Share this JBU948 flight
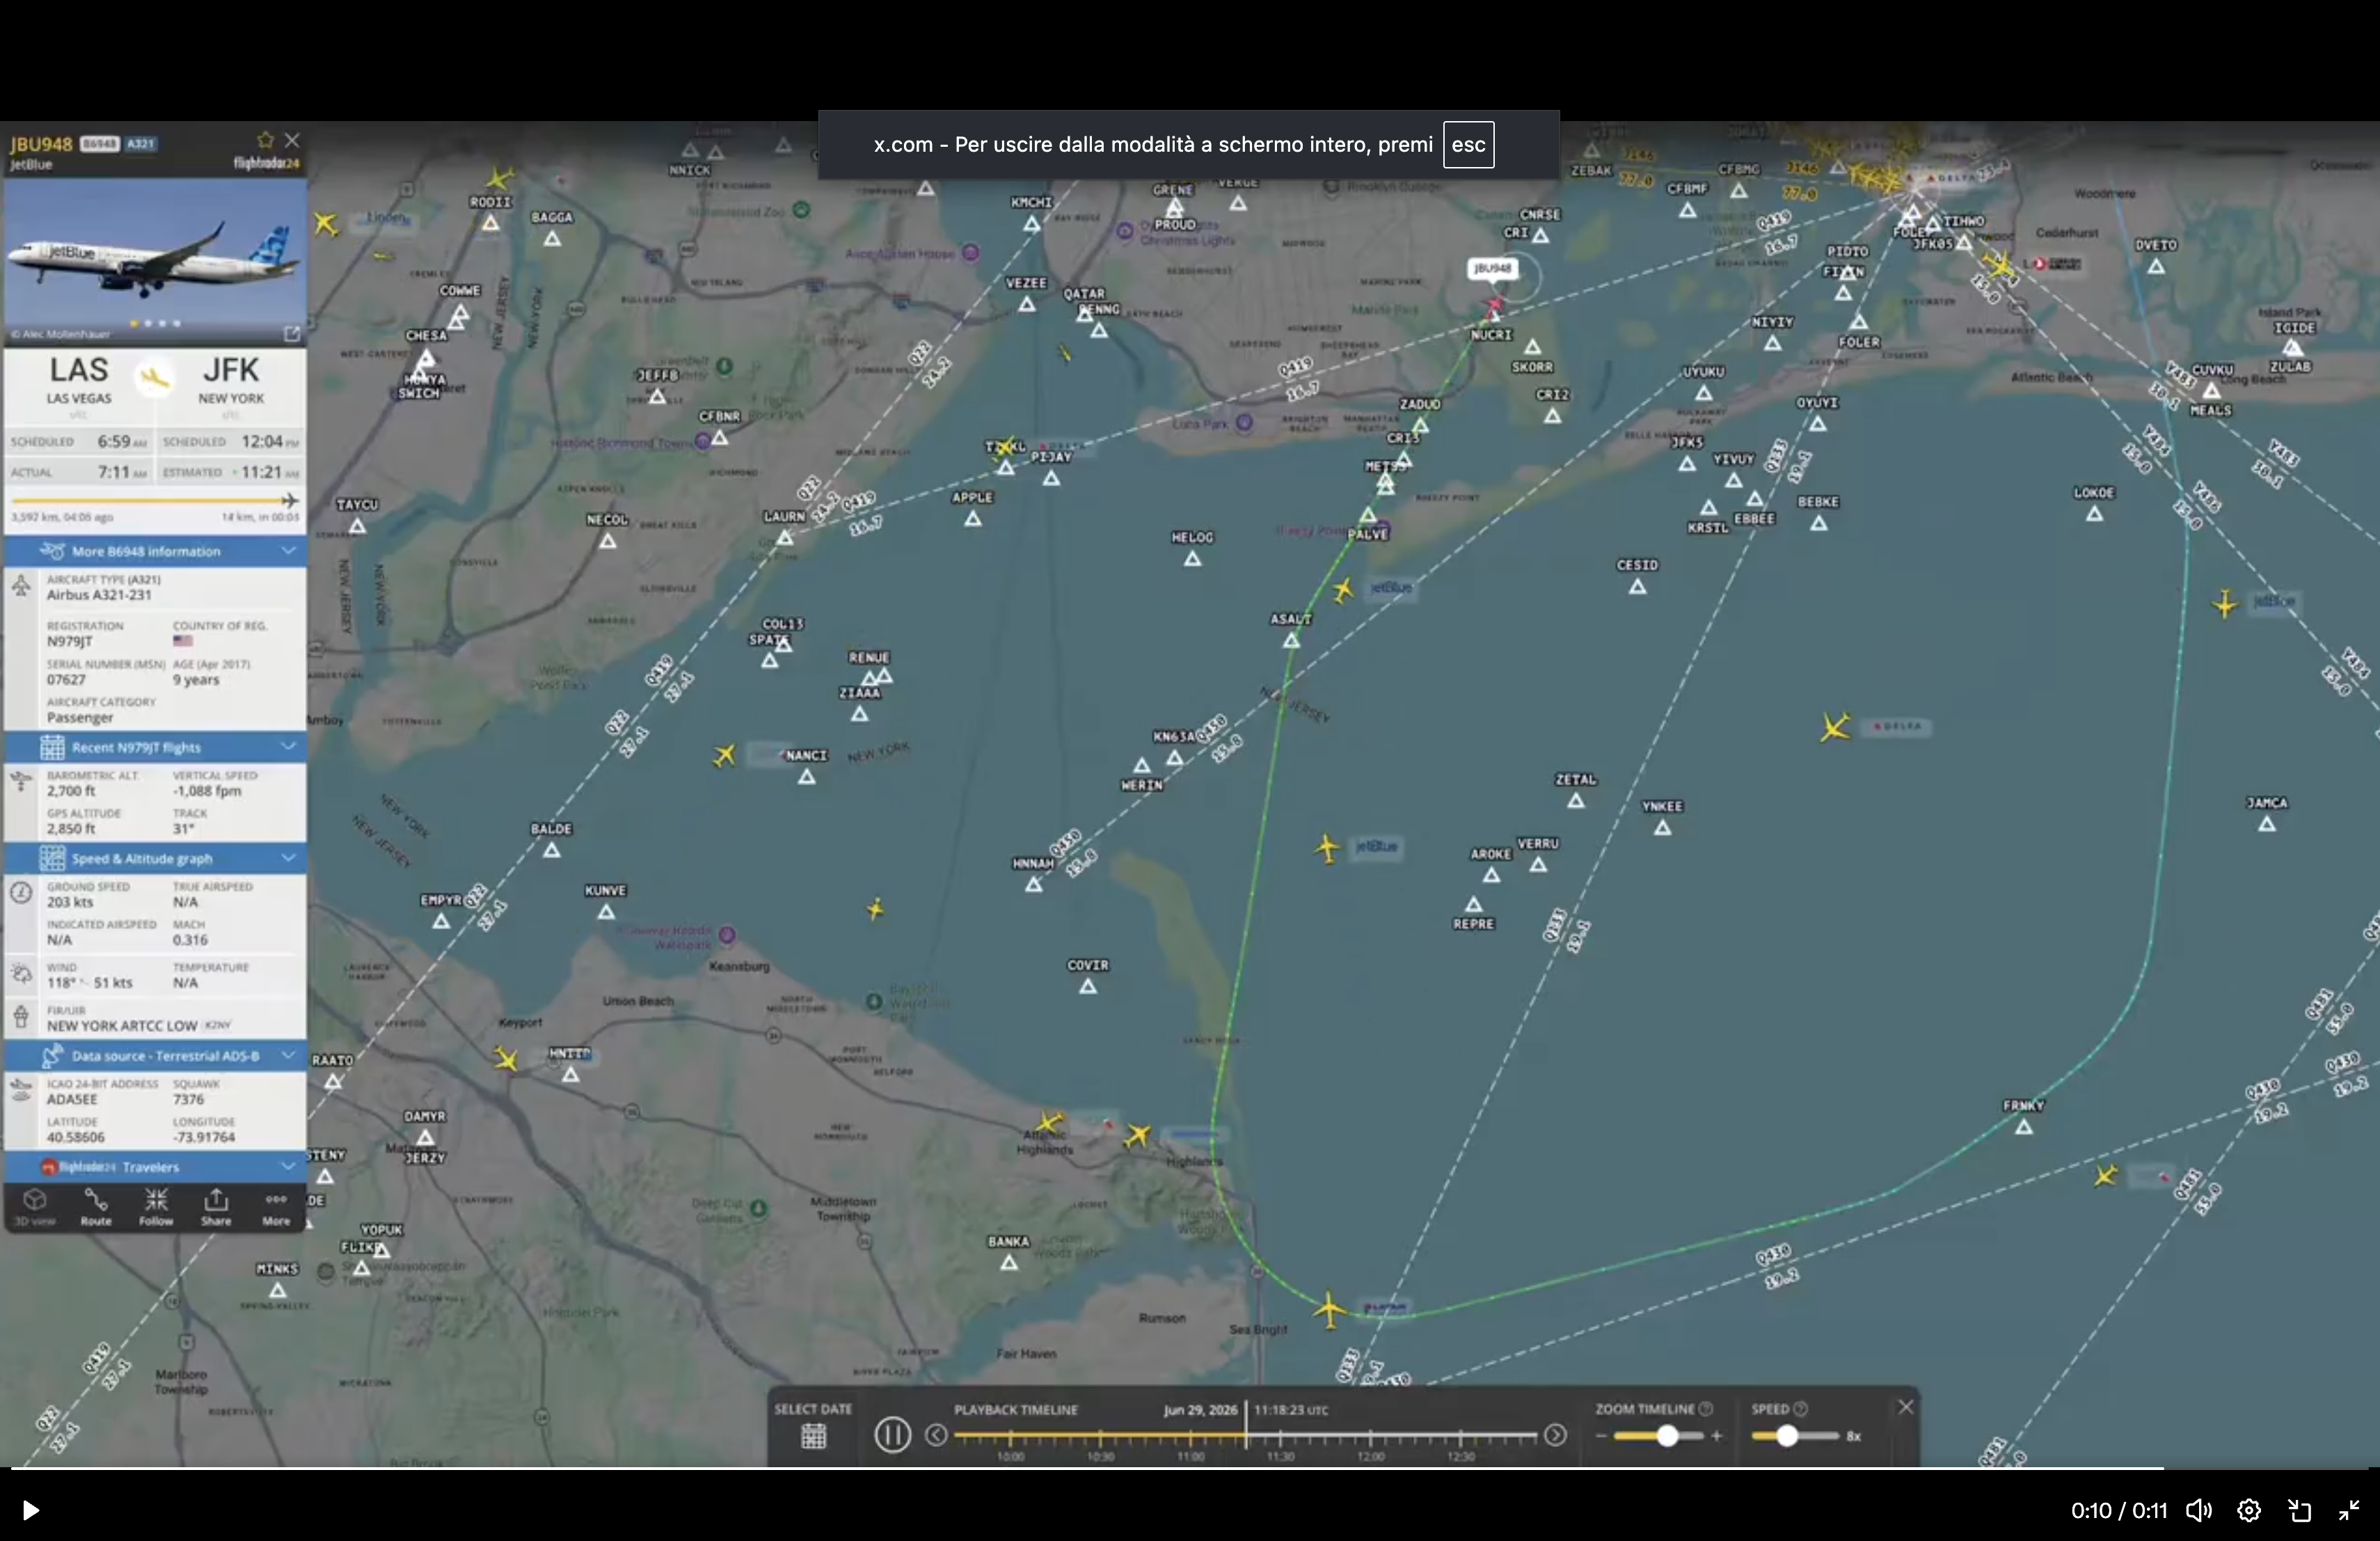 point(216,1206)
